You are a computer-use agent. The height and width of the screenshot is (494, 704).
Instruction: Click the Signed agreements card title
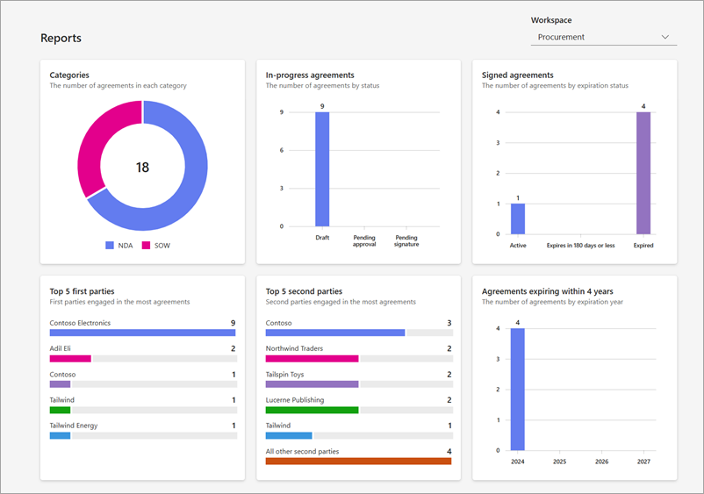[x=518, y=75]
